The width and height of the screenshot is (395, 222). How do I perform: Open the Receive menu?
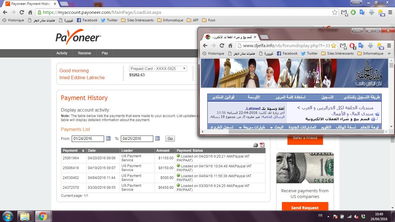84,53
